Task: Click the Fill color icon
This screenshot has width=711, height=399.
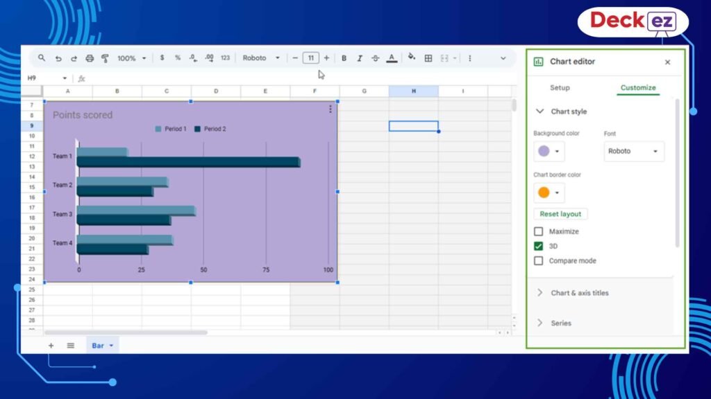Action: click(410, 58)
